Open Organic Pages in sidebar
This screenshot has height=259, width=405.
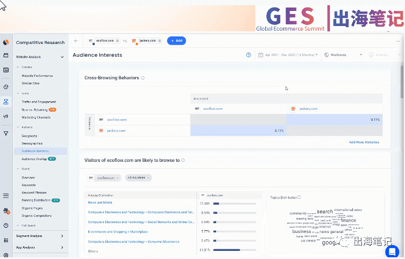(32, 208)
